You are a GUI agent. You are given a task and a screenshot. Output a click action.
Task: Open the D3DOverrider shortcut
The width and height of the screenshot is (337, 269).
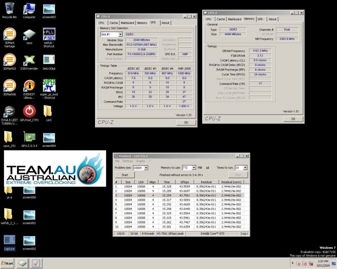29,62
